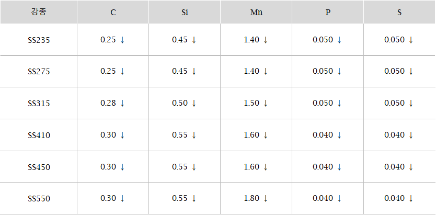Select the S column header
Screen dimensions: 436x215
coord(399,12)
